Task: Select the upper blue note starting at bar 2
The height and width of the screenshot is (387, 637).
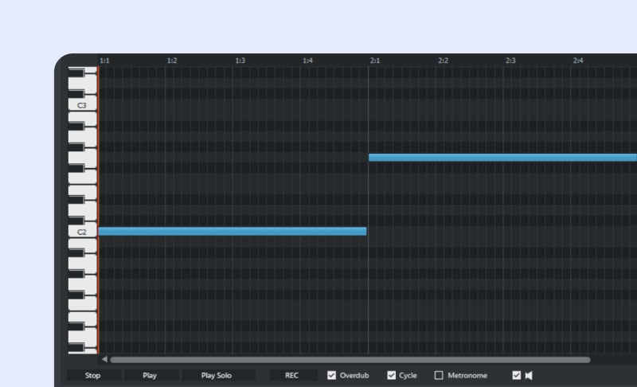Action: [x=502, y=158]
